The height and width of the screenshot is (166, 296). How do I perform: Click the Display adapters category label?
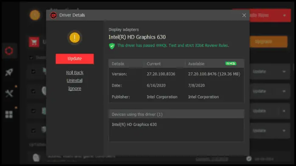(124, 30)
